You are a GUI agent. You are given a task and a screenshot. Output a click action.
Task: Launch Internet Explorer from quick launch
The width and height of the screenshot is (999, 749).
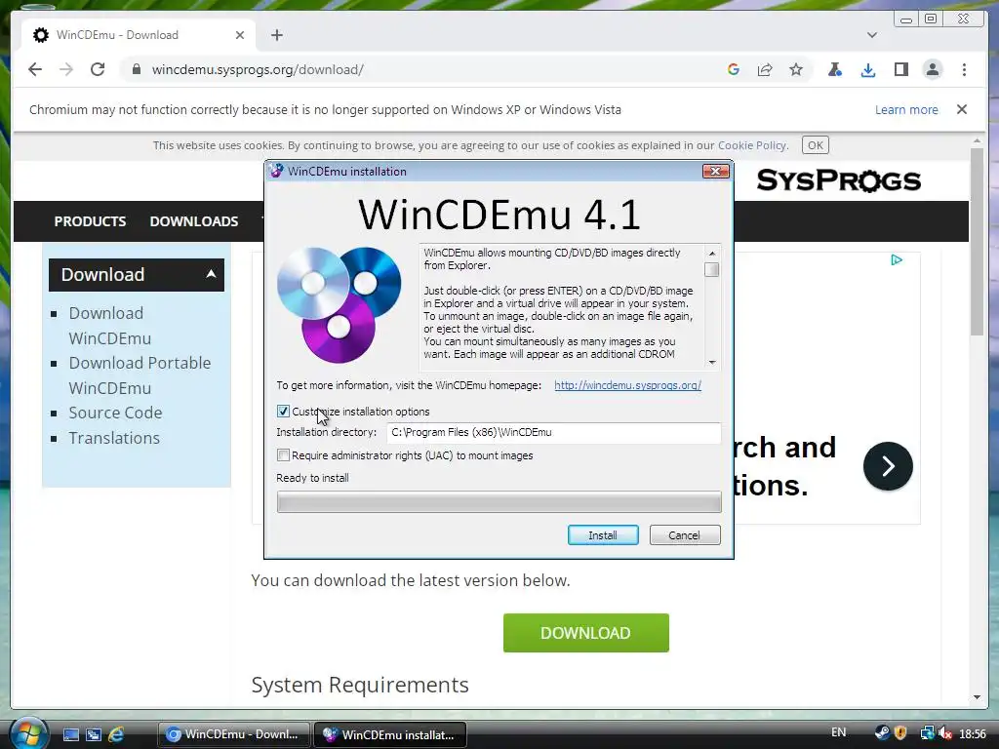116,734
